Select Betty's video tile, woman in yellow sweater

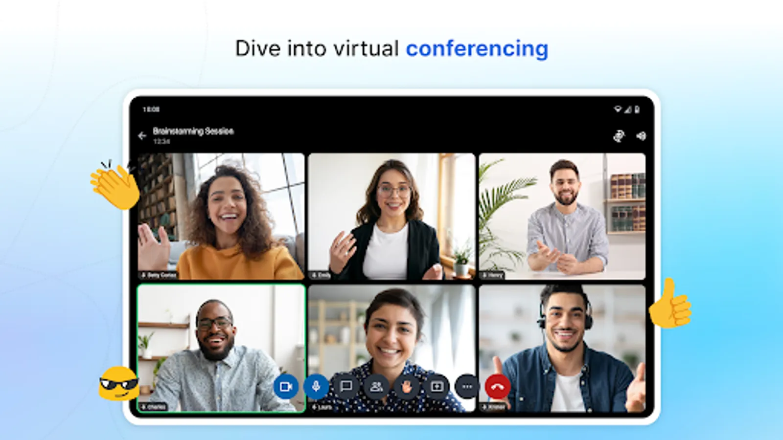[x=221, y=217]
